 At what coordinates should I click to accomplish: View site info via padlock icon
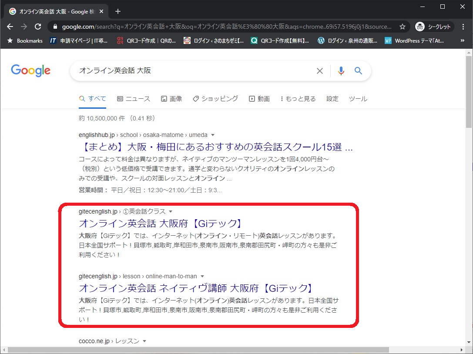[x=55, y=27]
